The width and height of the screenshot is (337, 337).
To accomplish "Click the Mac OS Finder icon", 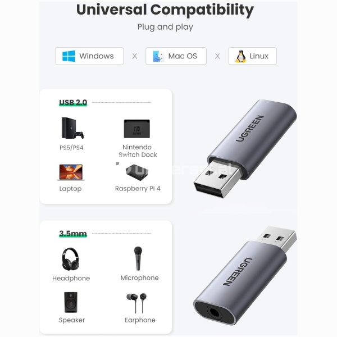I will tap(158, 56).
